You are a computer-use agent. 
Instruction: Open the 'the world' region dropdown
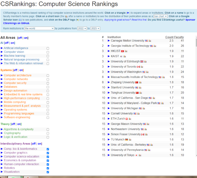coord(39,29)
